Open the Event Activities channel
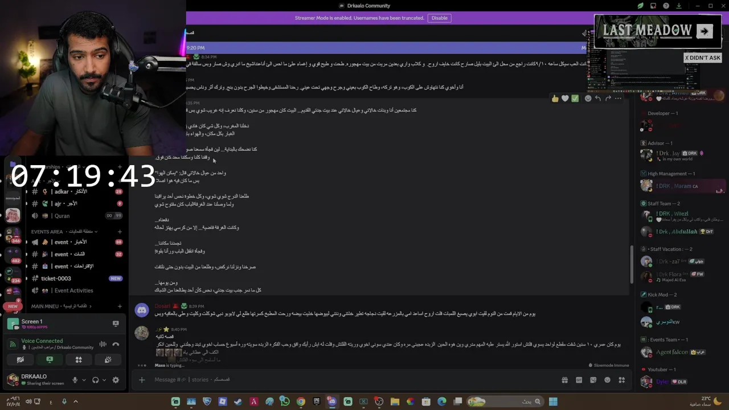This screenshot has height=410, width=729. tap(77, 290)
